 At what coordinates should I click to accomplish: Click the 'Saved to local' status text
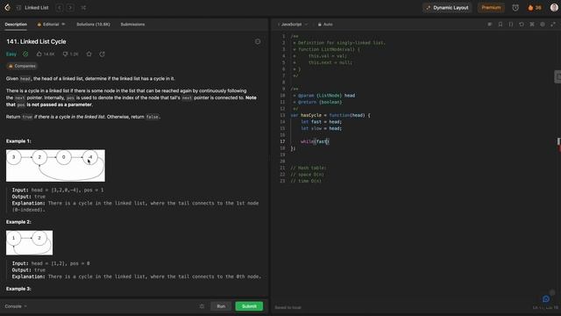[x=288, y=307]
